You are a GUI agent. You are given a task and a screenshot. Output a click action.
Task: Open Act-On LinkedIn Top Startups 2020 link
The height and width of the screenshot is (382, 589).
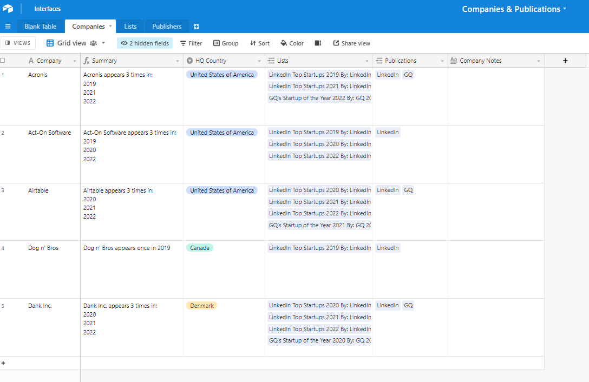pyautogui.click(x=319, y=144)
